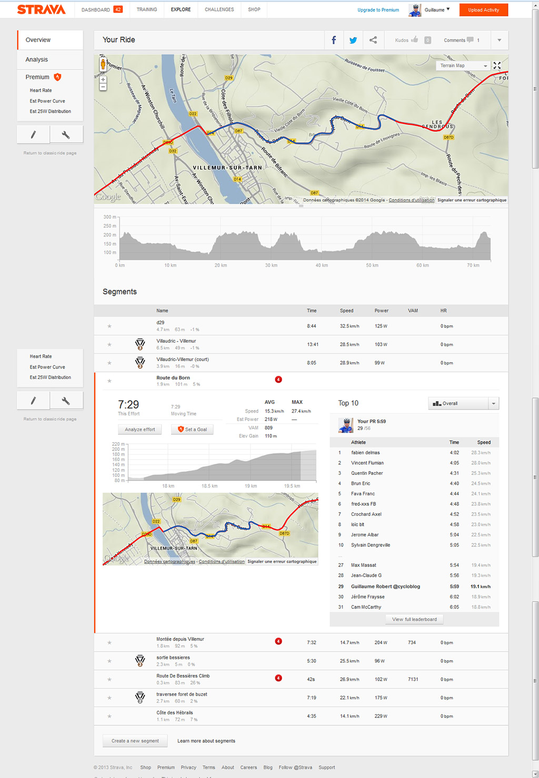Click Create a new segment button

pos(135,741)
